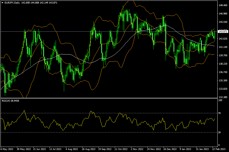This screenshot has width=229, height=152.
Task: Click the 26 Aug 2022 date label
Action: click(x=89, y=149)
